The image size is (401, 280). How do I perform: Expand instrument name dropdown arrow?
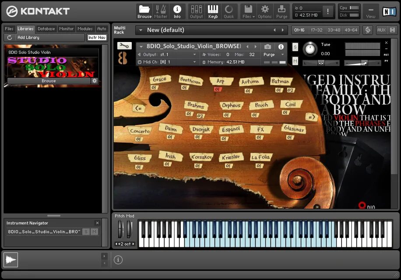click(x=141, y=46)
